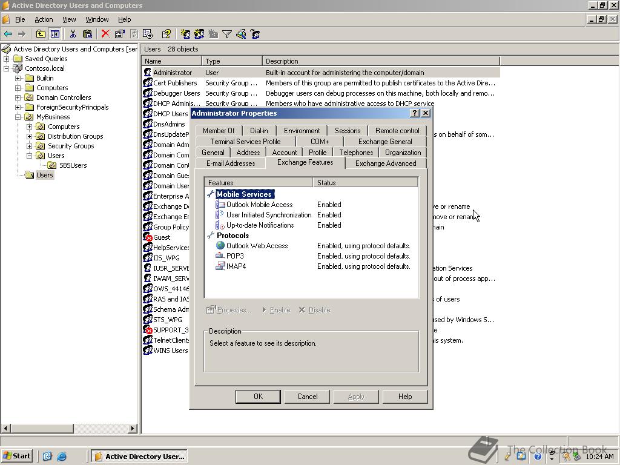Click the Show Desktop quick launch icon
This screenshot has height=465, width=620.
[47, 457]
